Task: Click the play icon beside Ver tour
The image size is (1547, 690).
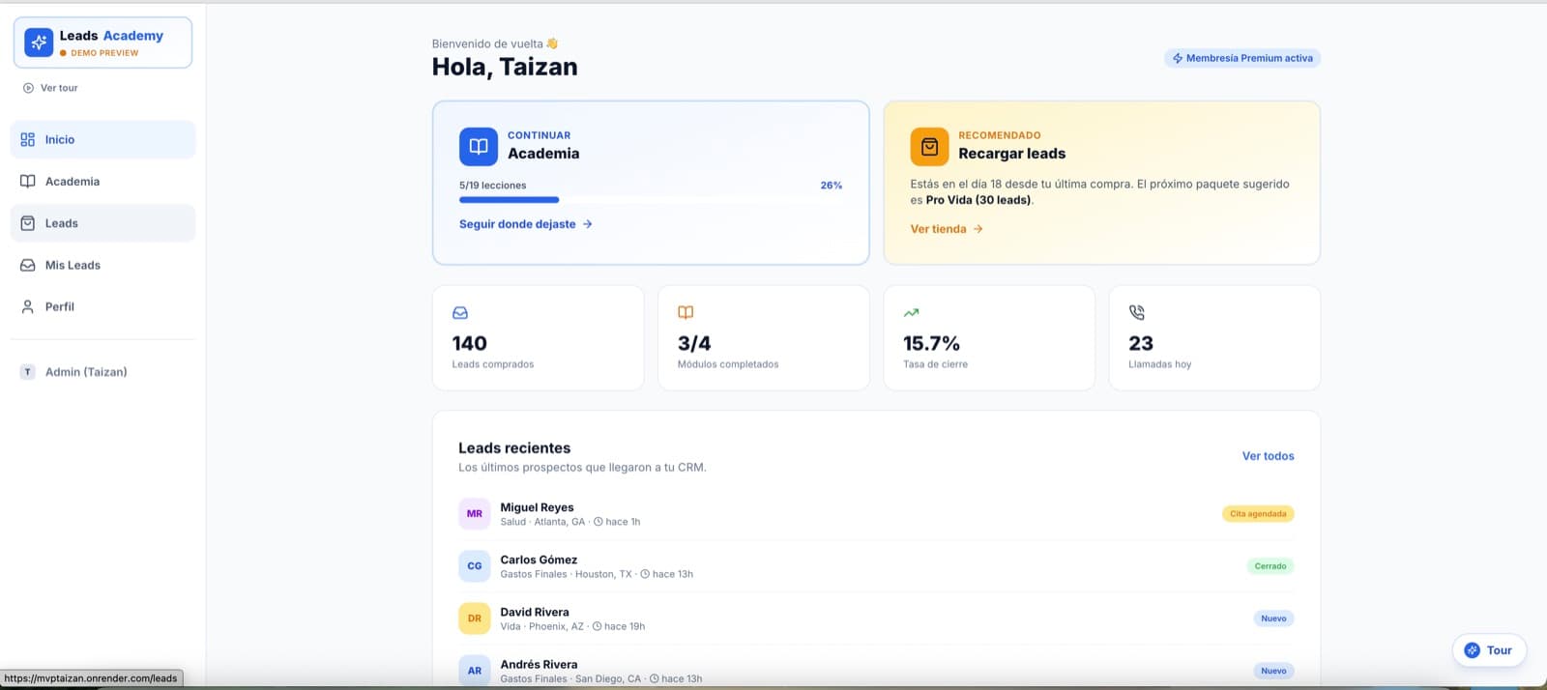Action: pyautogui.click(x=28, y=88)
